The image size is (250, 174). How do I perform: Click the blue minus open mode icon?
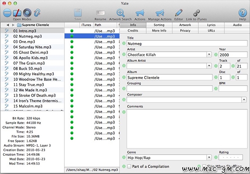tap(7, 13)
